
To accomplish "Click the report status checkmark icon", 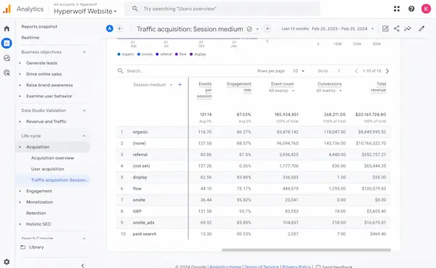I will click(x=249, y=29).
